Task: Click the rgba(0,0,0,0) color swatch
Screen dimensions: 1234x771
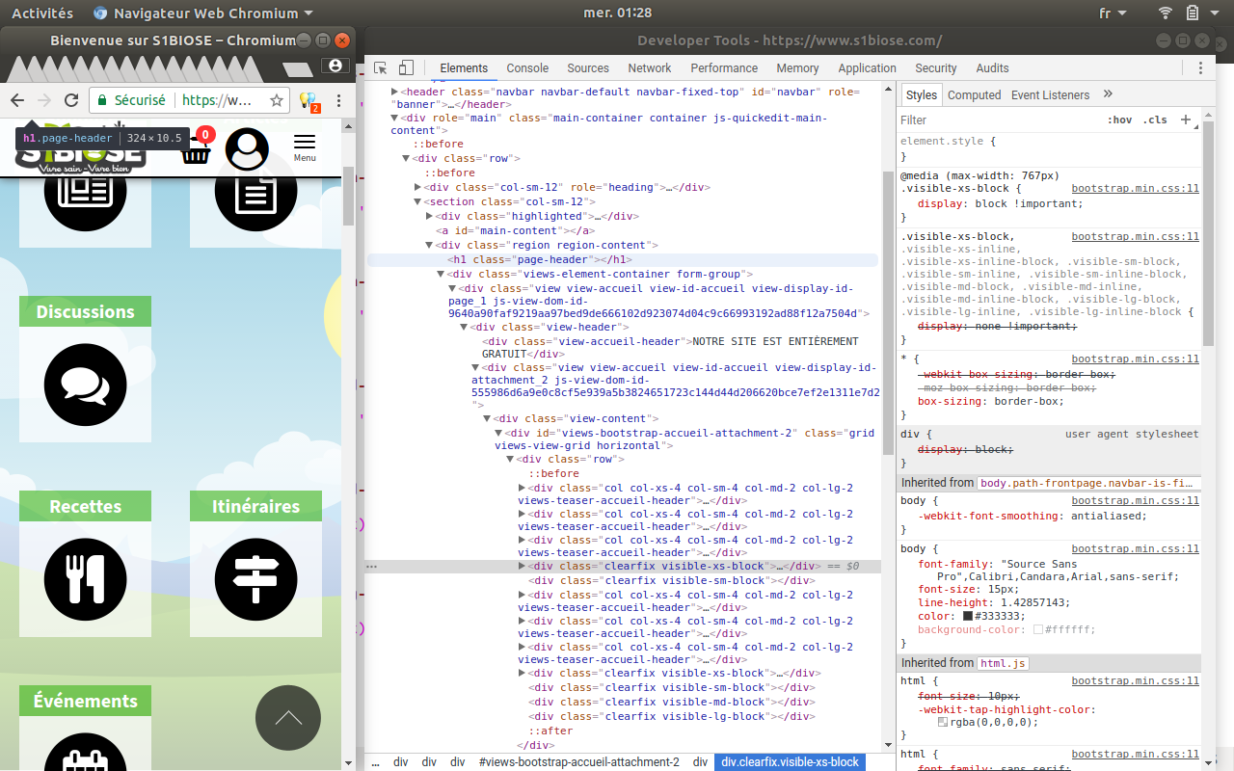Action: pyautogui.click(x=943, y=722)
